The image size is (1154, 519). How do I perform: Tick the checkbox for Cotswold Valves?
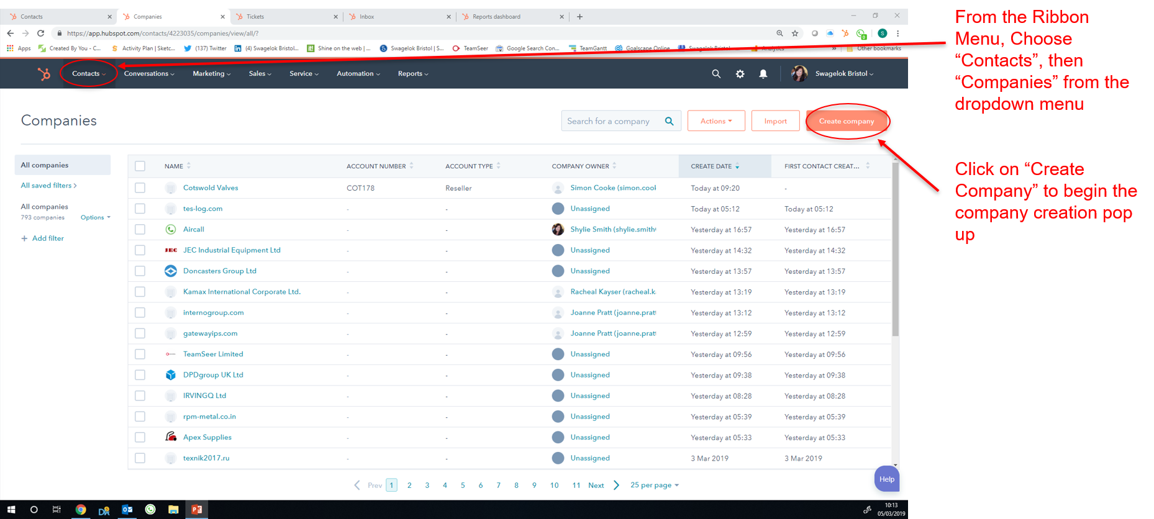(x=140, y=188)
